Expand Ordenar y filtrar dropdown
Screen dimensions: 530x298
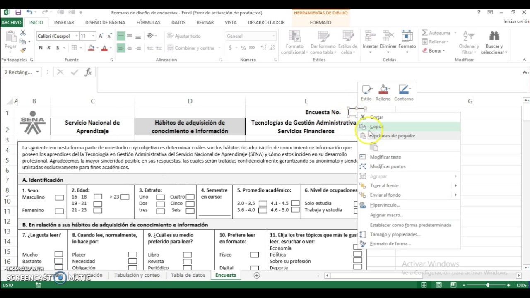click(x=469, y=43)
